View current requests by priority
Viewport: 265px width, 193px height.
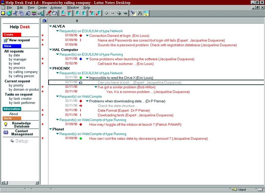point(16,85)
